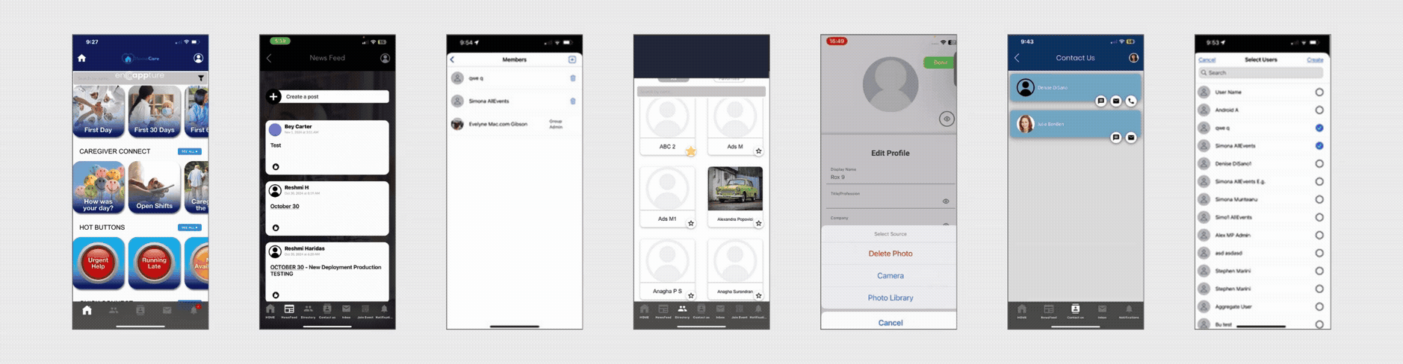Delete member qwe q with trash icon
Image resolution: width=1403 pixels, height=364 pixels.
pyautogui.click(x=573, y=78)
